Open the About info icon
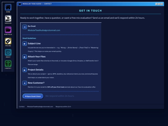This screenshot has width=168, height=126. [x=8, y=52]
